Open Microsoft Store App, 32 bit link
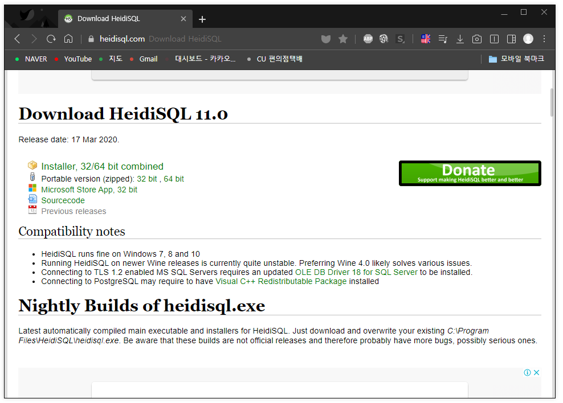The image size is (563, 403). click(89, 190)
